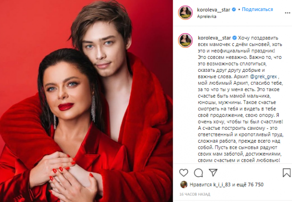Open koroleva__star username in header
Image resolution: width=292 pixels, height=202 pixels.
coord(213,10)
